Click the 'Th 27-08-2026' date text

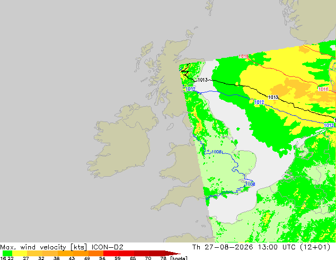pos(223,247)
